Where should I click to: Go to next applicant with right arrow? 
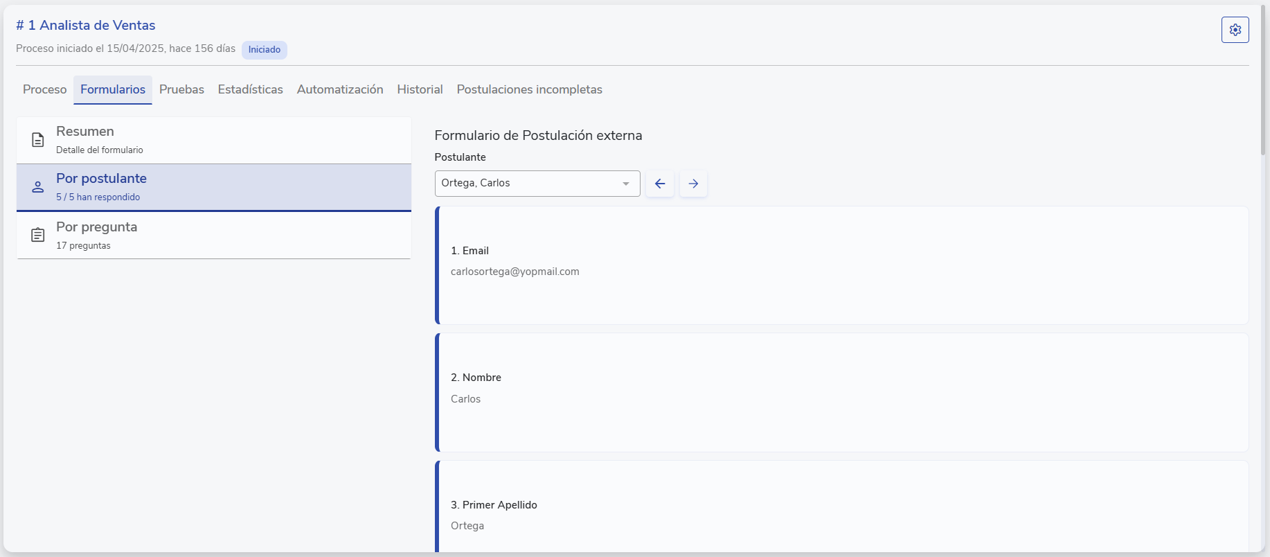point(693,184)
